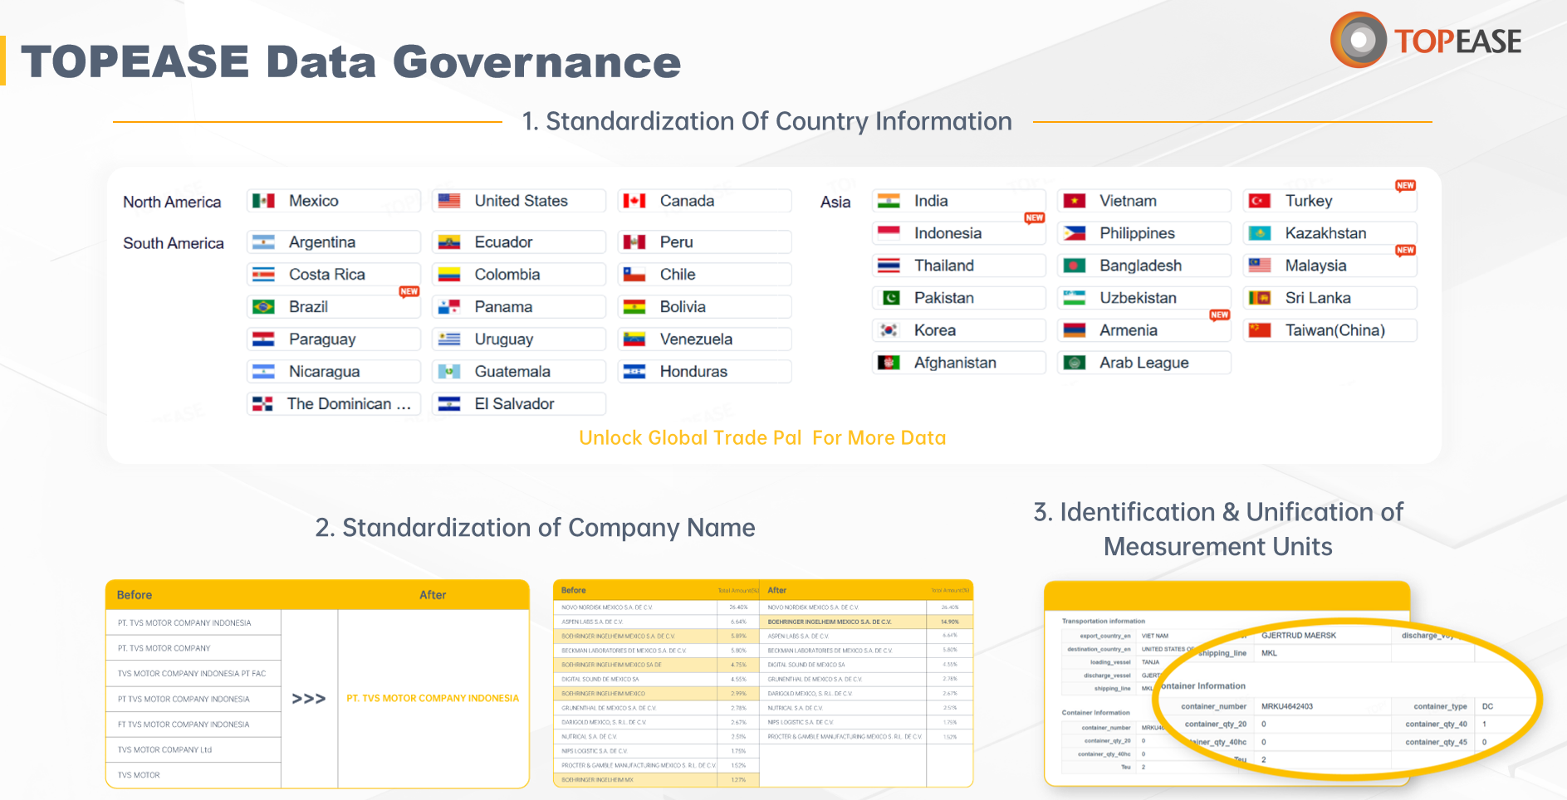This screenshot has width=1567, height=800.
Task: Select the Costa Rica entry
Action: 334,275
